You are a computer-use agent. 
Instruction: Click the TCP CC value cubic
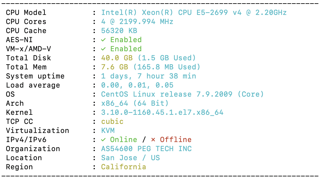(x=112, y=122)
